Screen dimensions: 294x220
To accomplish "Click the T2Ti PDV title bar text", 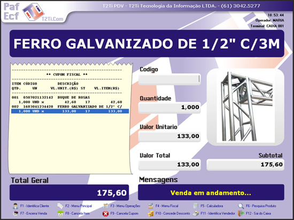I will click(x=181, y=6).
